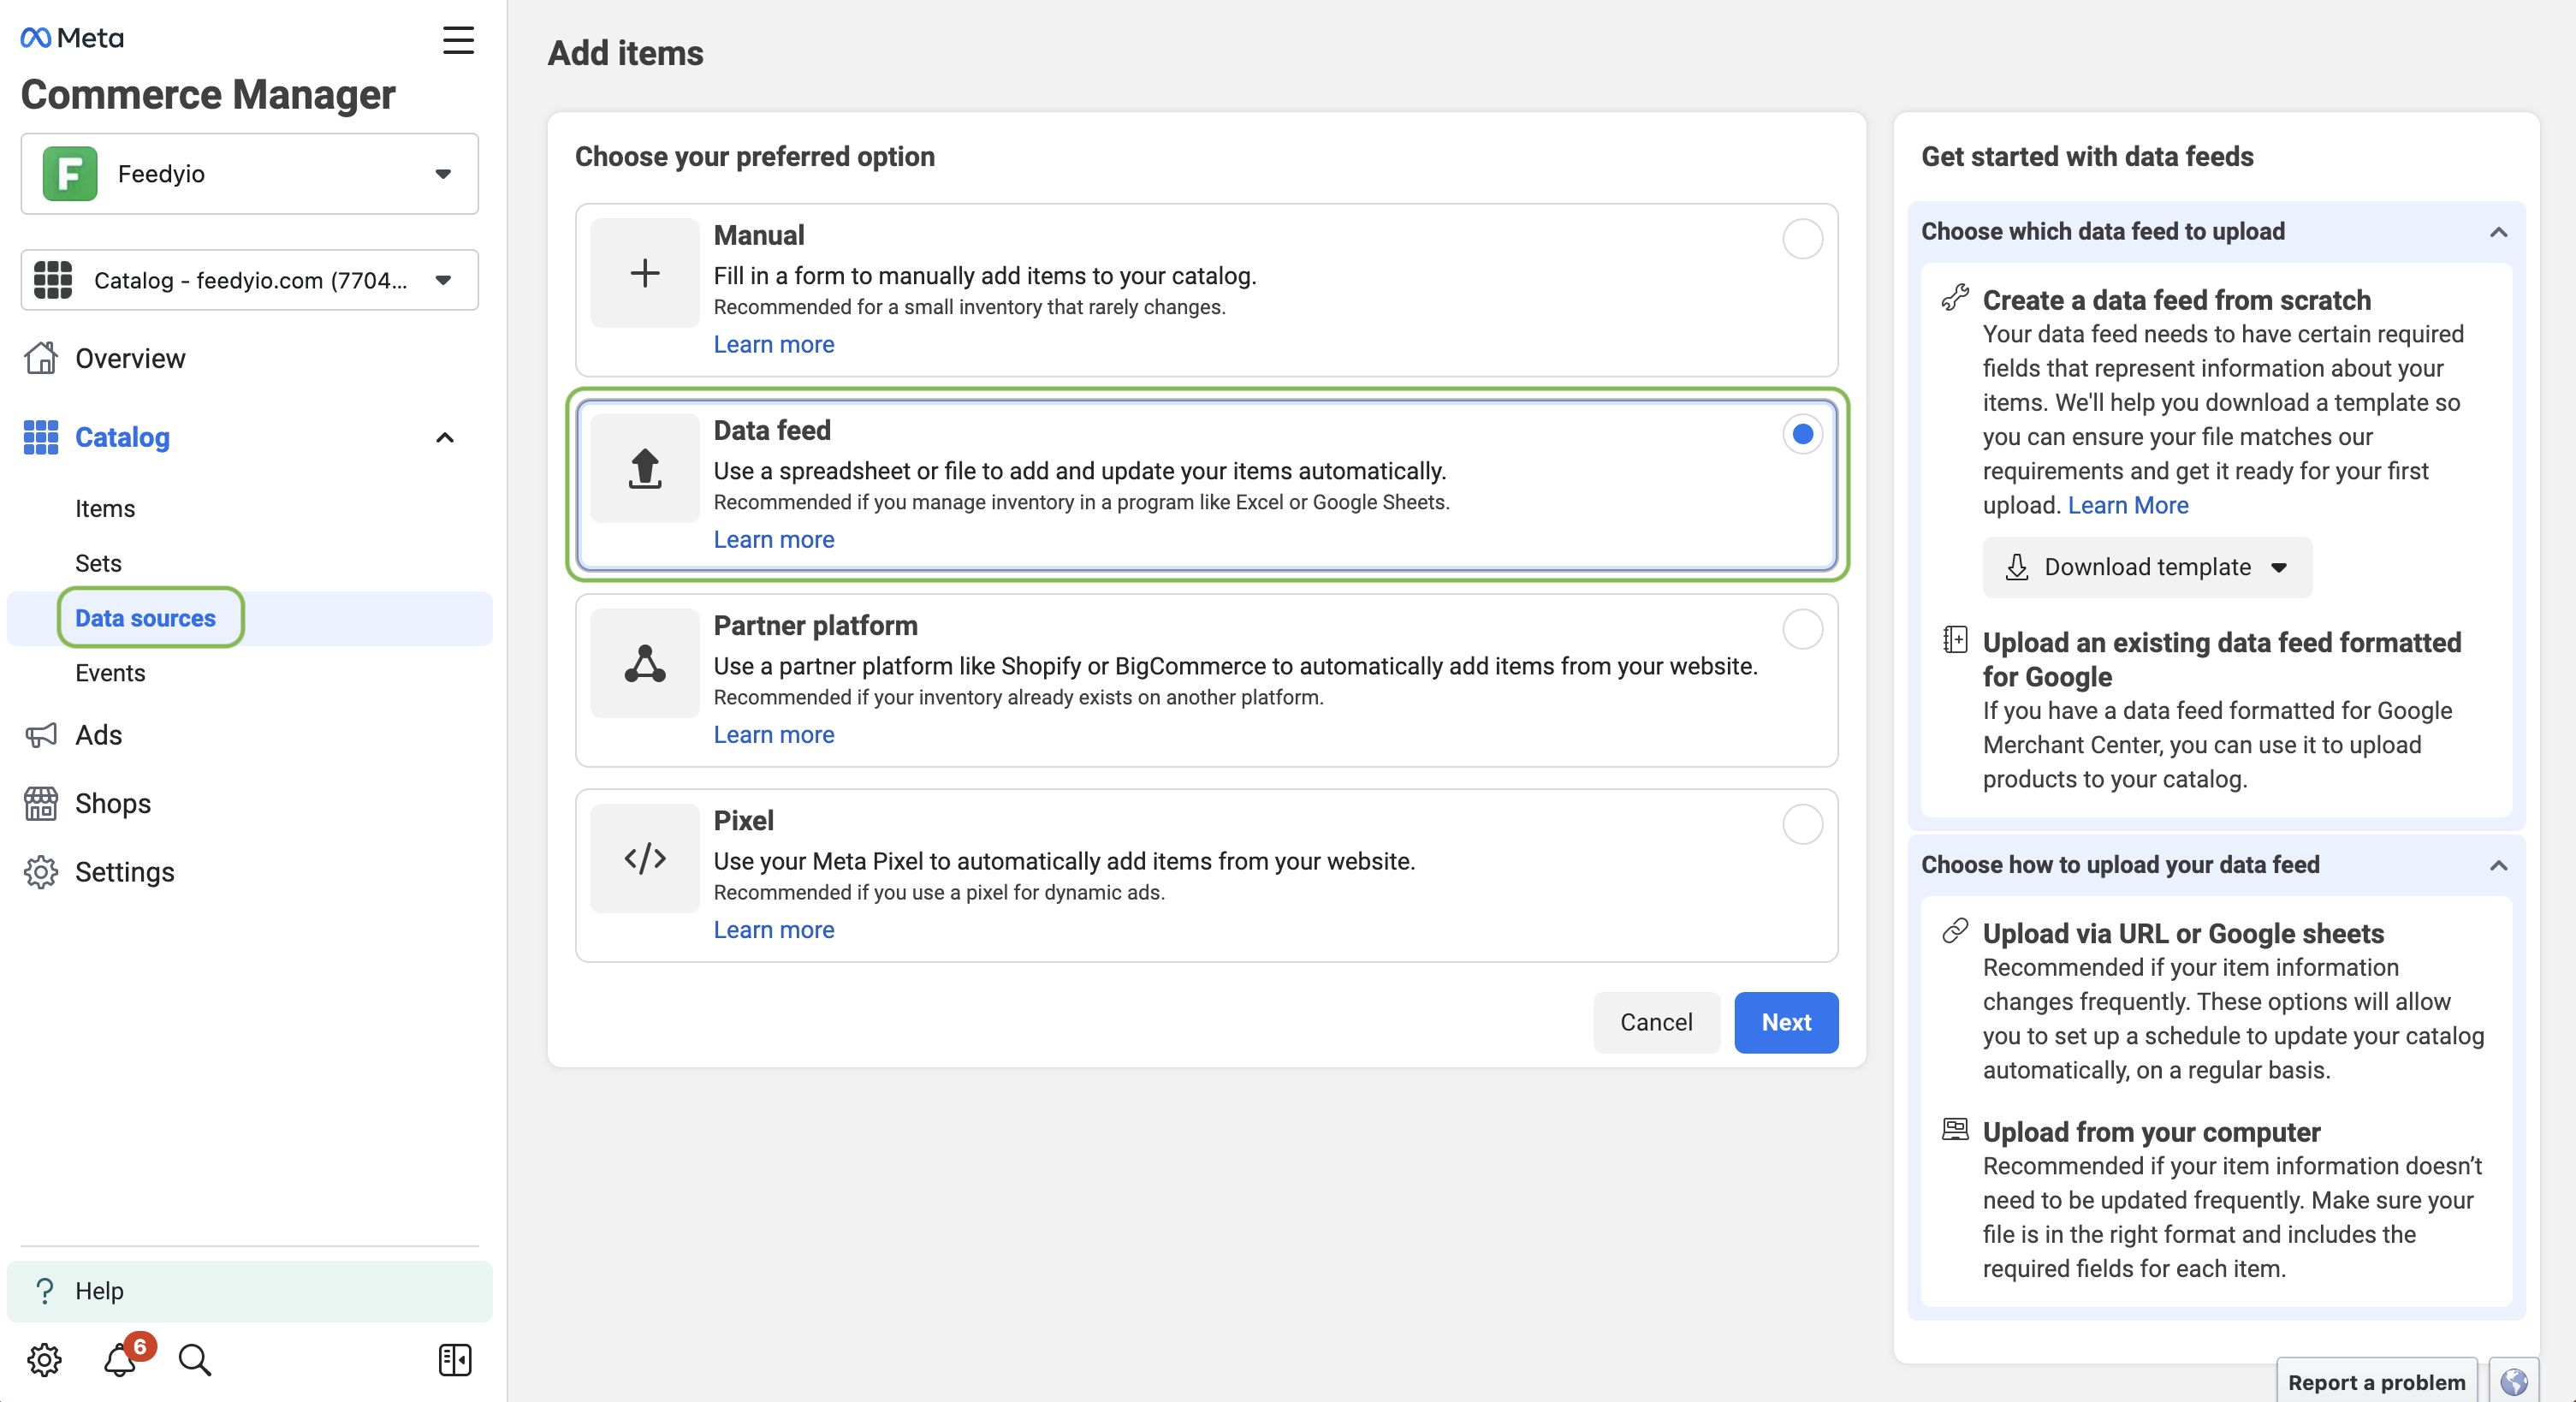Click Learn more under Pixel

(x=774, y=929)
